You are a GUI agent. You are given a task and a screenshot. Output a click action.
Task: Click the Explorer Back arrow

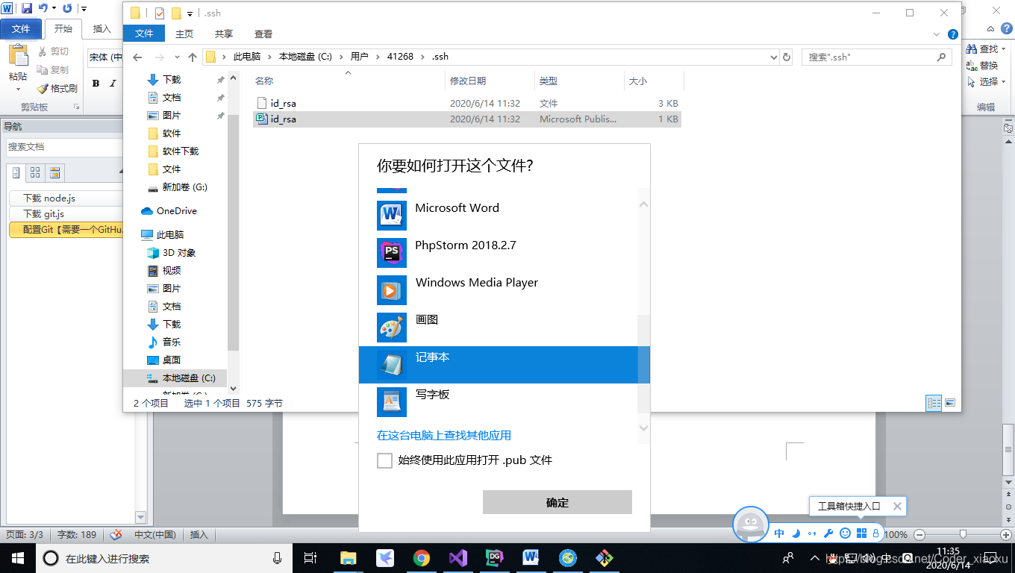(137, 57)
